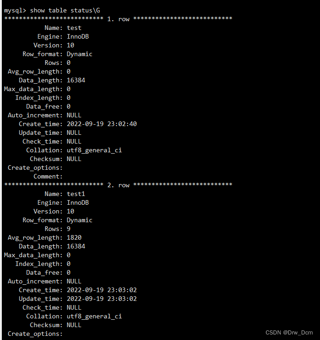This screenshot has height=340, width=320.
Task: Click the Update_time value 2022-09-19 23:03:02
Action: click(102, 299)
